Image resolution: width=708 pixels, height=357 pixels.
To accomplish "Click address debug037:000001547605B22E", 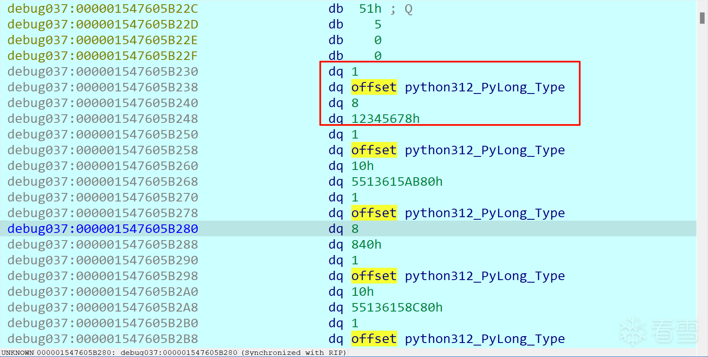I will tap(103, 40).
